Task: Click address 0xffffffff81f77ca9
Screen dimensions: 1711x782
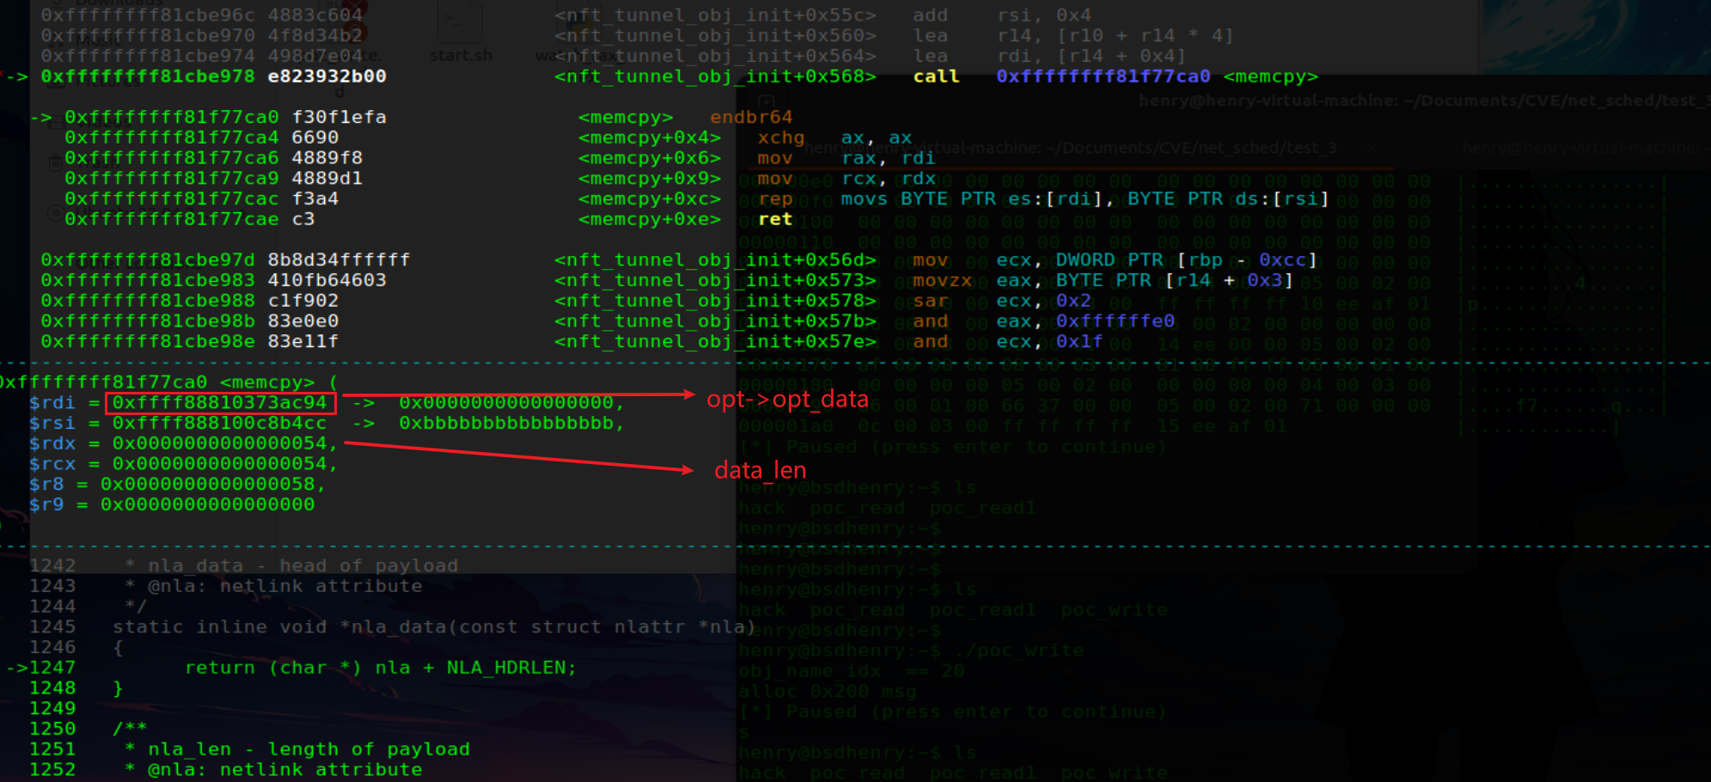Action: point(172,179)
